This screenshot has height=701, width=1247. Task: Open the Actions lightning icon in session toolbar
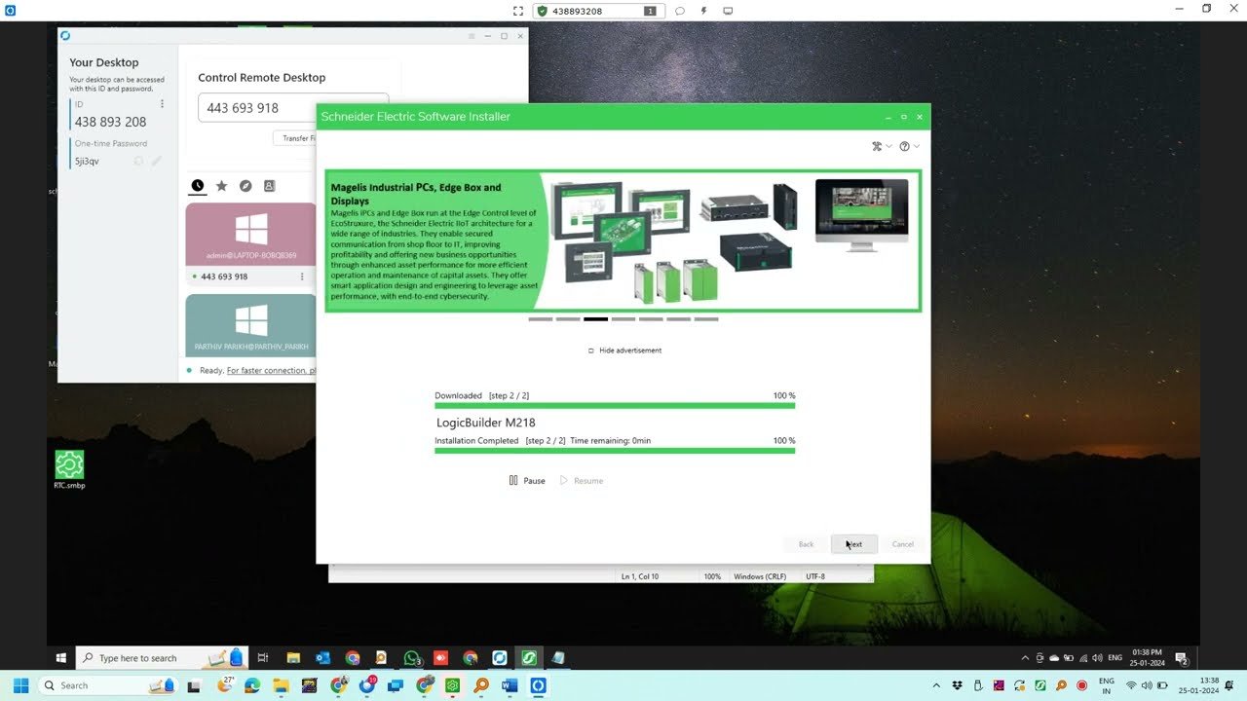[703, 11]
